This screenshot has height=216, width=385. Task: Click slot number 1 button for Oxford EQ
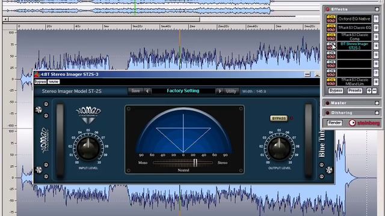click(376, 19)
